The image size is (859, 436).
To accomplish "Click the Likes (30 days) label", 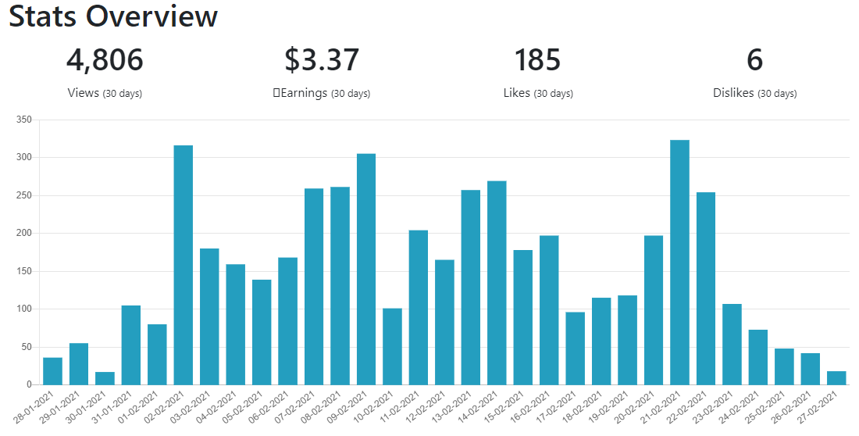I will (x=538, y=93).
